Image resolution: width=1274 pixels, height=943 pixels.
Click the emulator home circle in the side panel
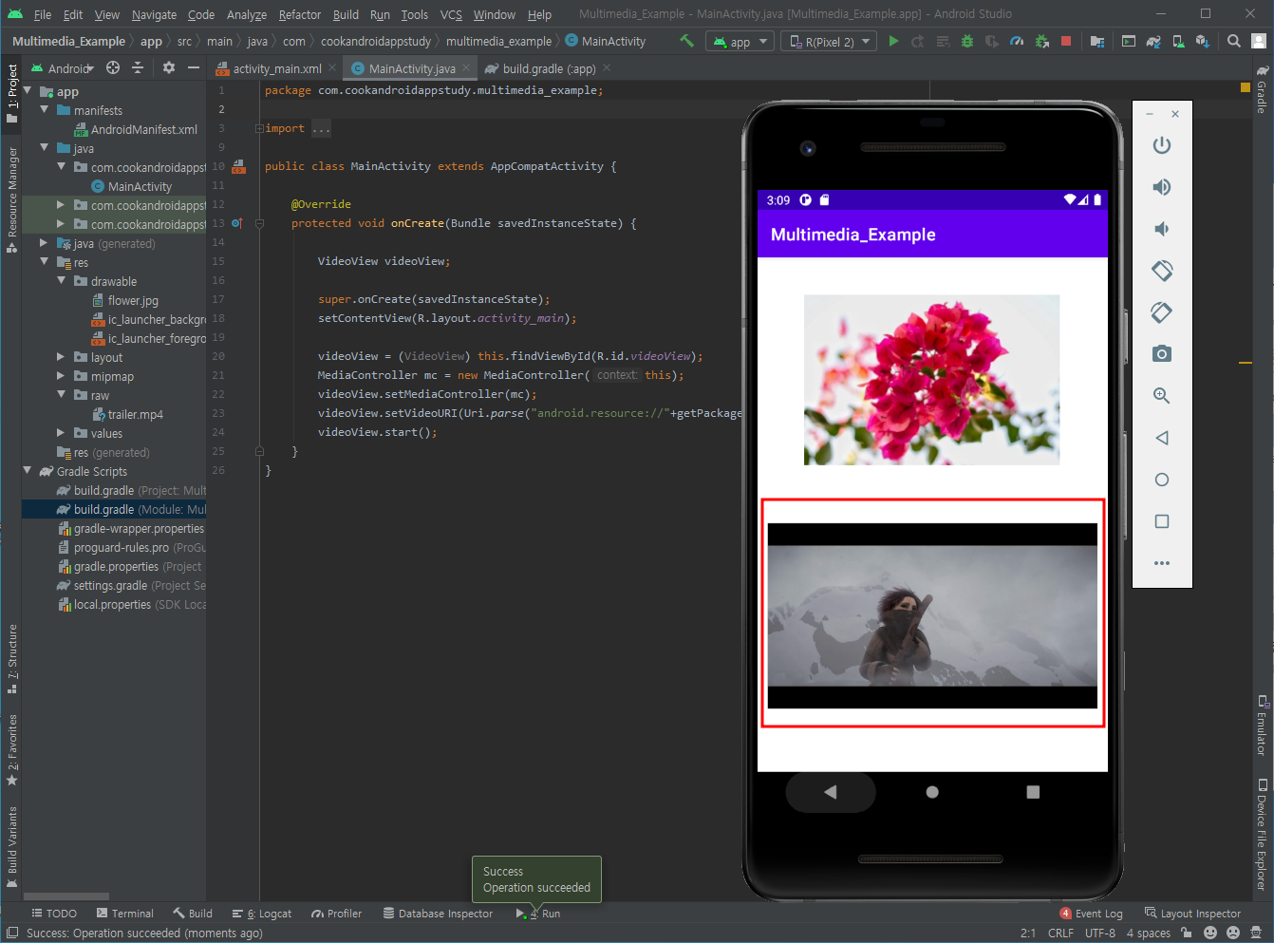click(x=1162, y=480)
